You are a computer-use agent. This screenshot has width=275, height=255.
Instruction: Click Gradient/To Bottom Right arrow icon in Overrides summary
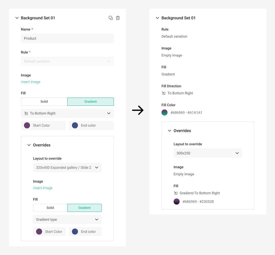[176, 193]
